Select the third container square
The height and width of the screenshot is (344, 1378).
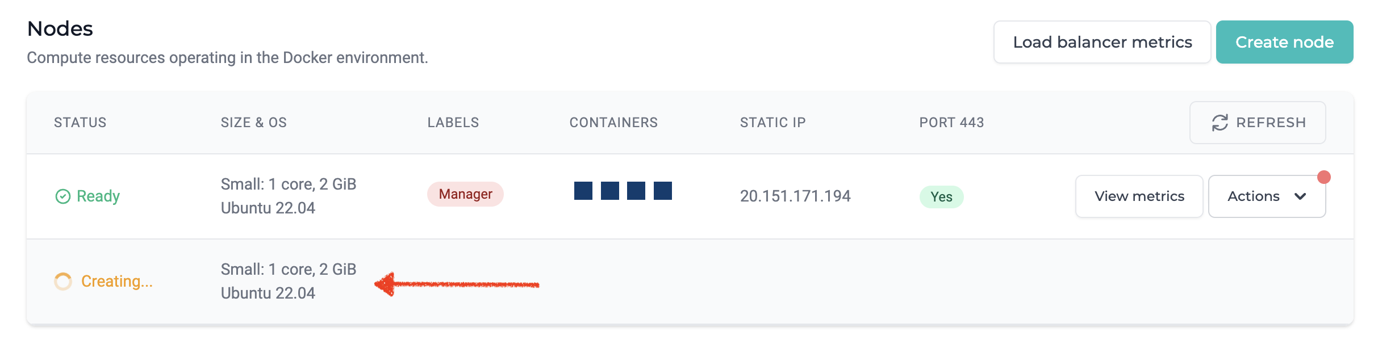tap(636, 191)
